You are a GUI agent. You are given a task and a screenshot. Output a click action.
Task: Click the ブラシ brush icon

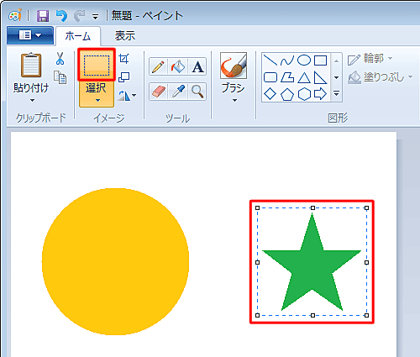[x=234, y=66]
